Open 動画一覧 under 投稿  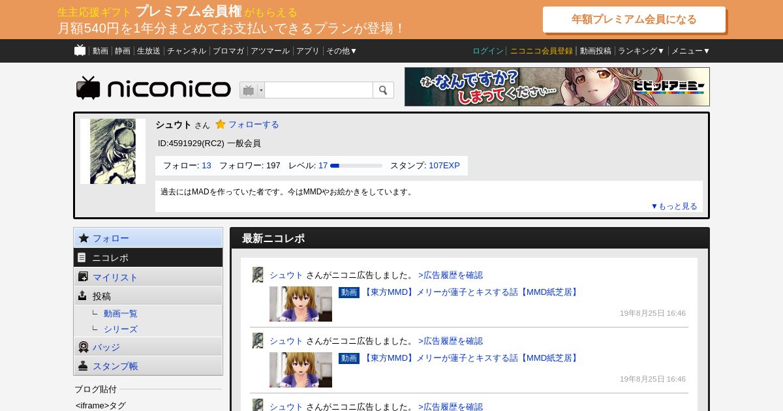(121, 314)
